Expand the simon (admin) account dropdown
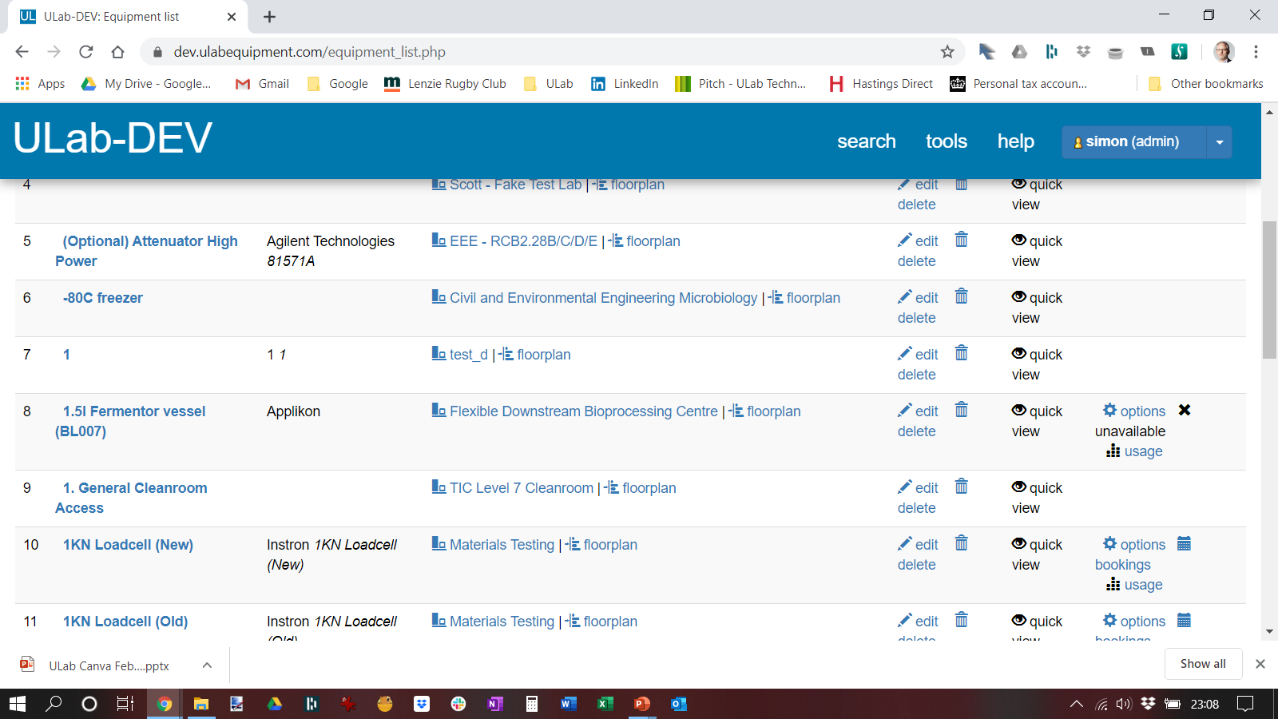Viewport: 1278px width, 719px height. [x=1220, y=141]
